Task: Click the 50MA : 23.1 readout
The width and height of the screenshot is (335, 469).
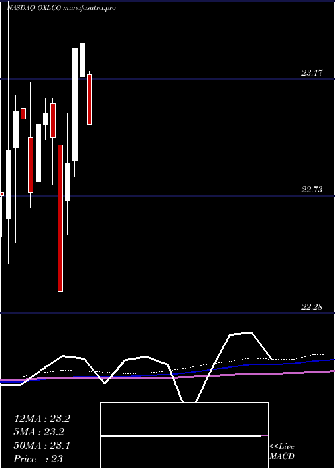Action: [42, 446]
